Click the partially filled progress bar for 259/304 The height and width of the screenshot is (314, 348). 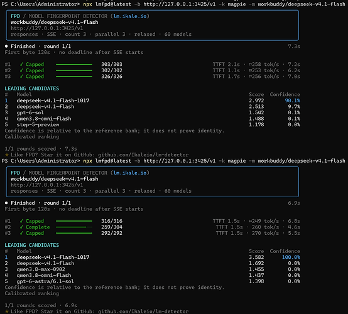[x=74, y=227]
